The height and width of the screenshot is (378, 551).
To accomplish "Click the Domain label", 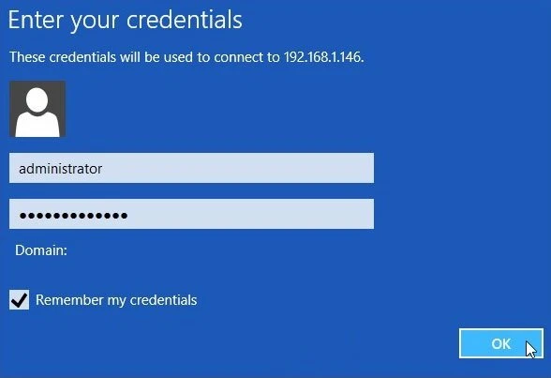I will [41, 250].
